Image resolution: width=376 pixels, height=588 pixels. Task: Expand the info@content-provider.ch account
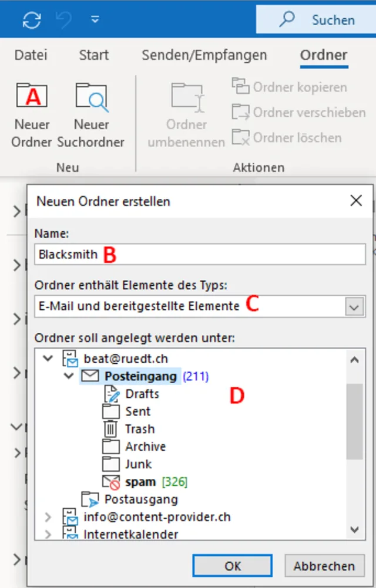[49, 517]
